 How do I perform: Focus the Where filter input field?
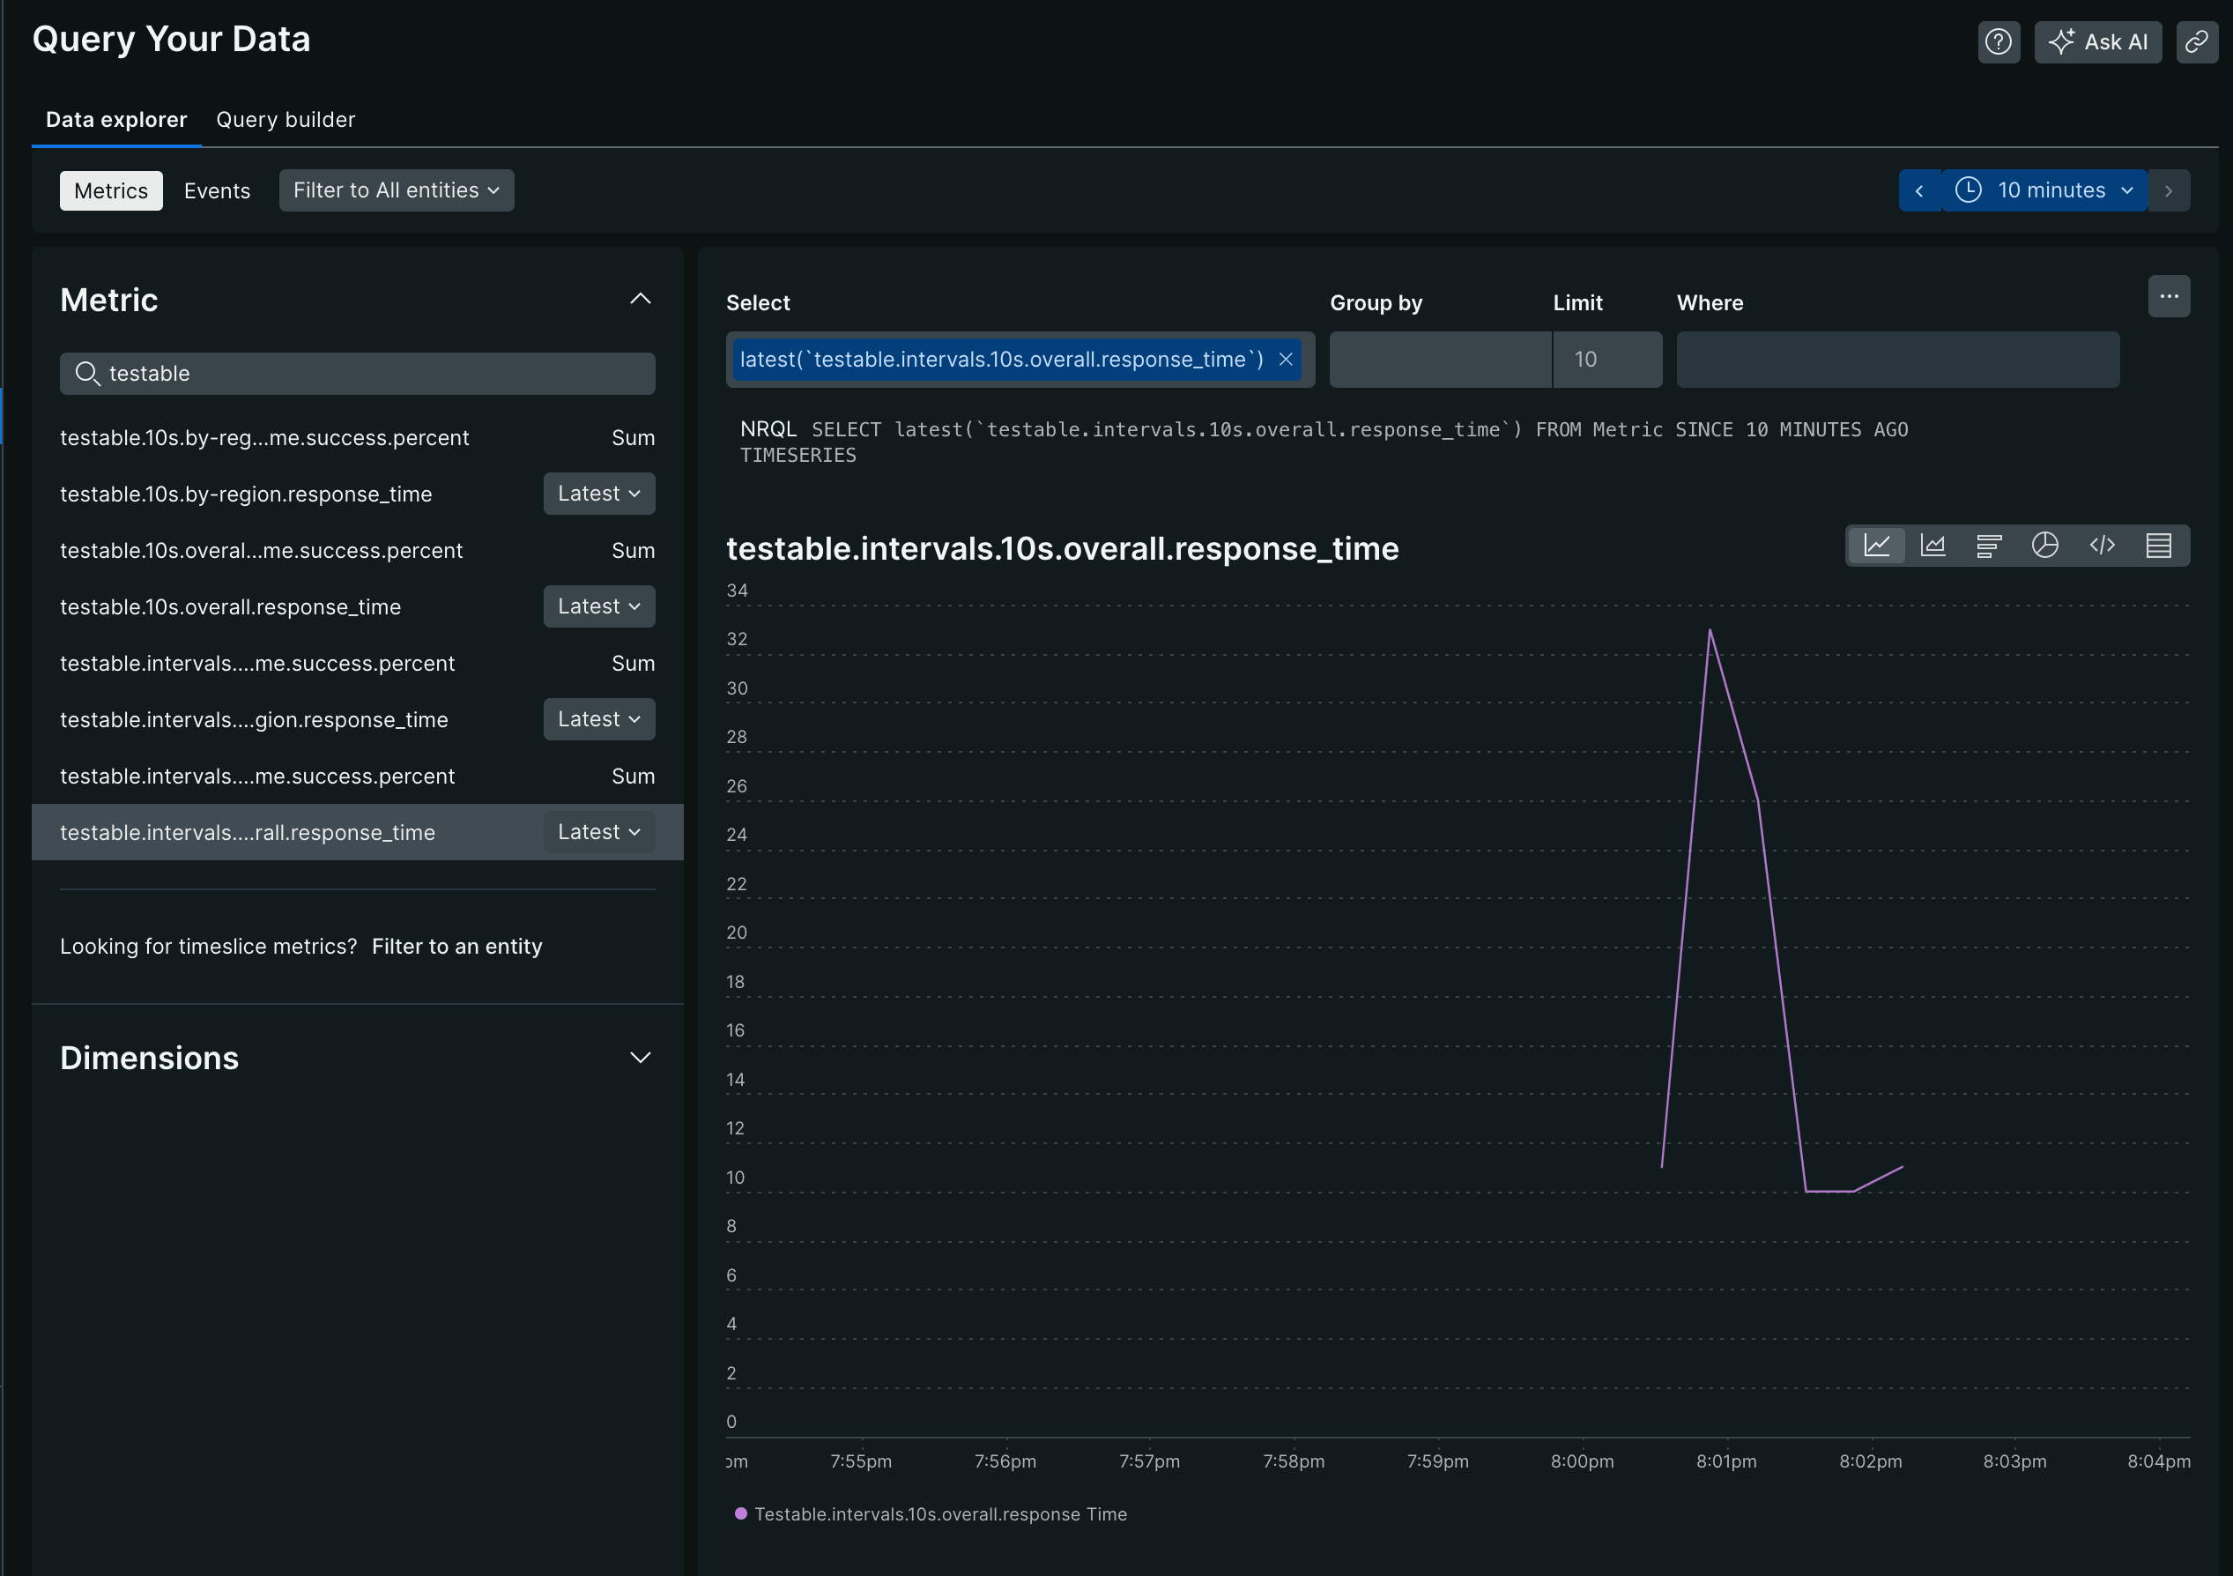pyautogui.click(x=1896, y=360)
